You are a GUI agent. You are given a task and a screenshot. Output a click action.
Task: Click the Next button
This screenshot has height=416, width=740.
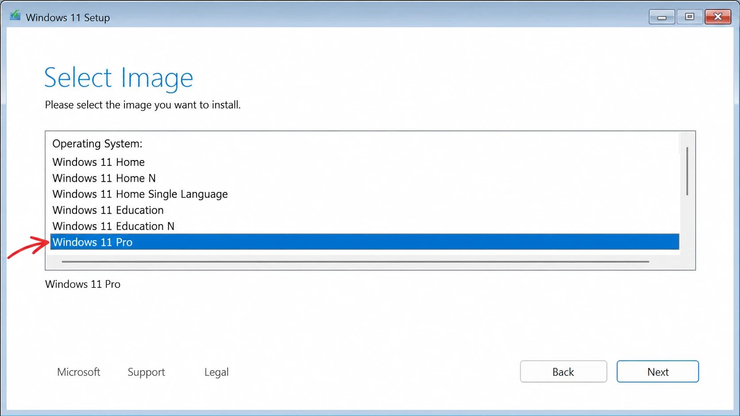click(658, 372)
